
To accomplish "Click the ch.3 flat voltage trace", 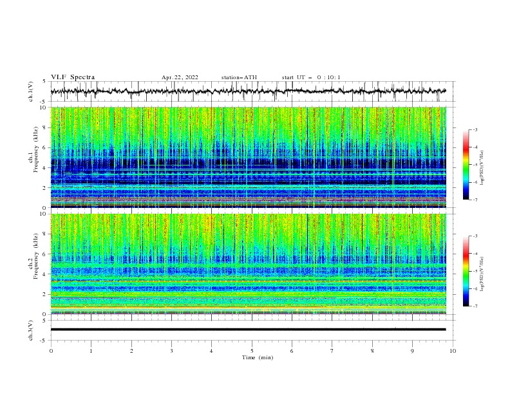I will coord(248,330).
